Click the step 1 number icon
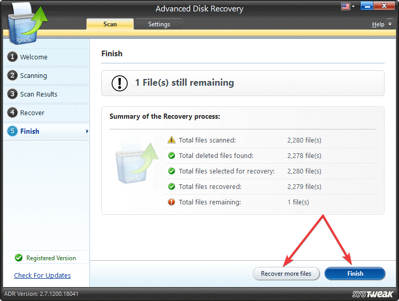 (x=12, y=57)
